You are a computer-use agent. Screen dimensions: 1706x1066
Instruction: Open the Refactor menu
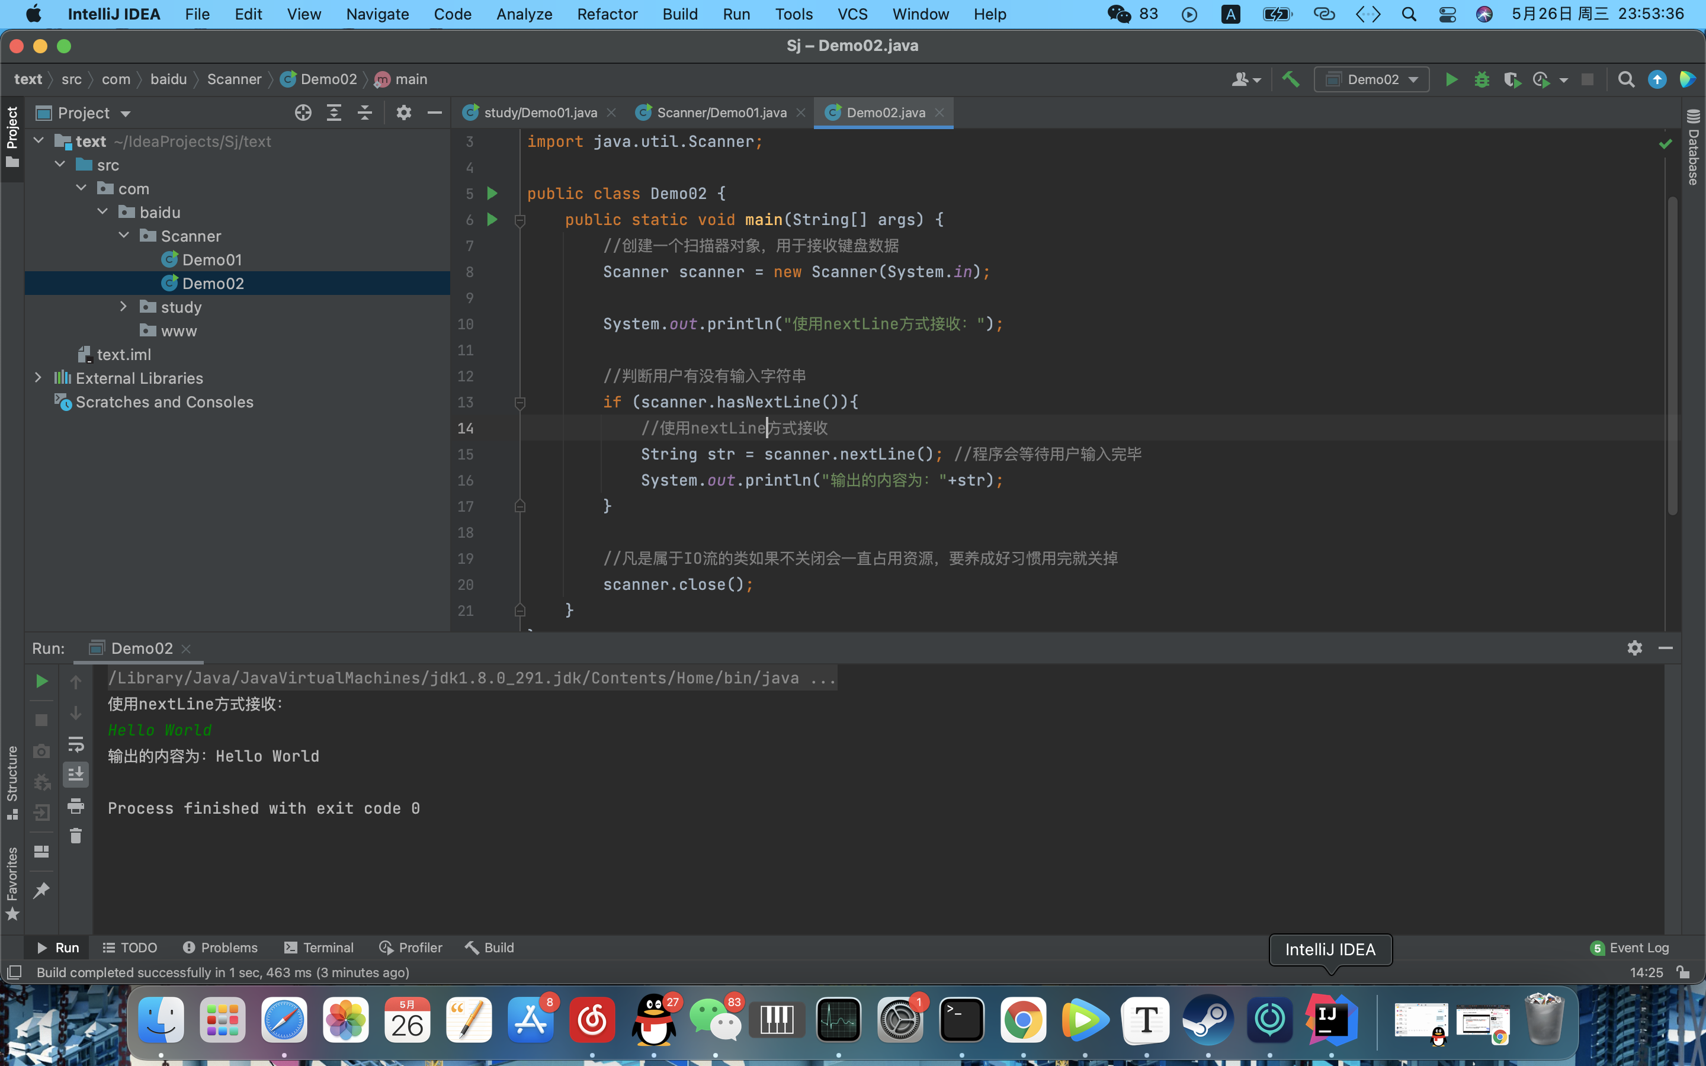[606, 14]
